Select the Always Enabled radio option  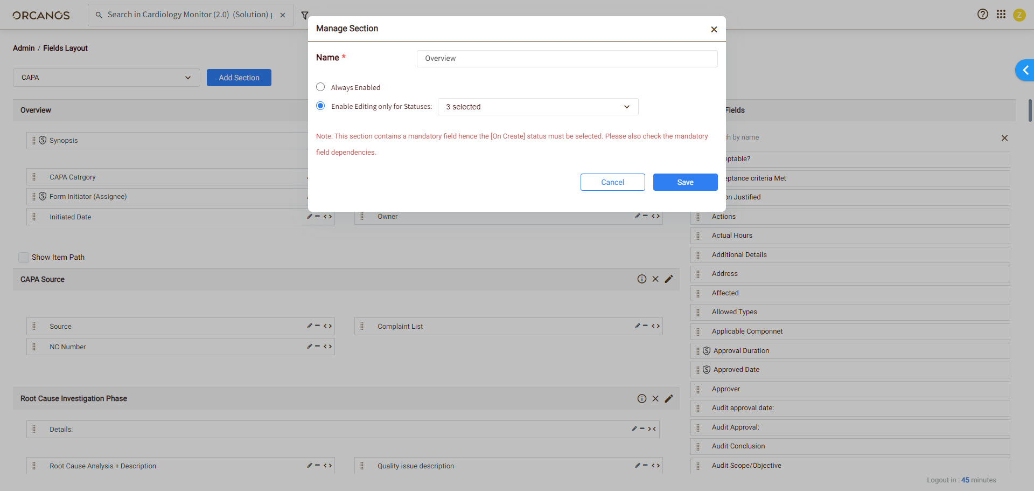(x=320, y=87)
